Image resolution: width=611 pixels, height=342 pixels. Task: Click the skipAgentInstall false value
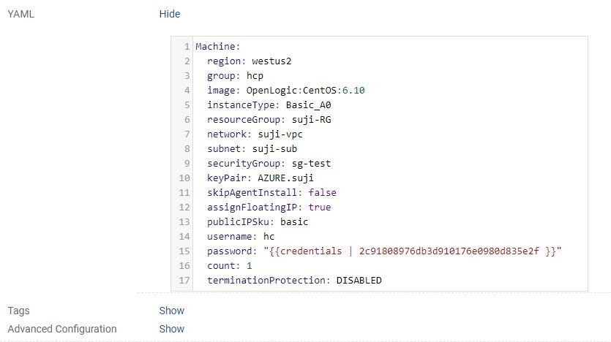[x=323, y=192]
